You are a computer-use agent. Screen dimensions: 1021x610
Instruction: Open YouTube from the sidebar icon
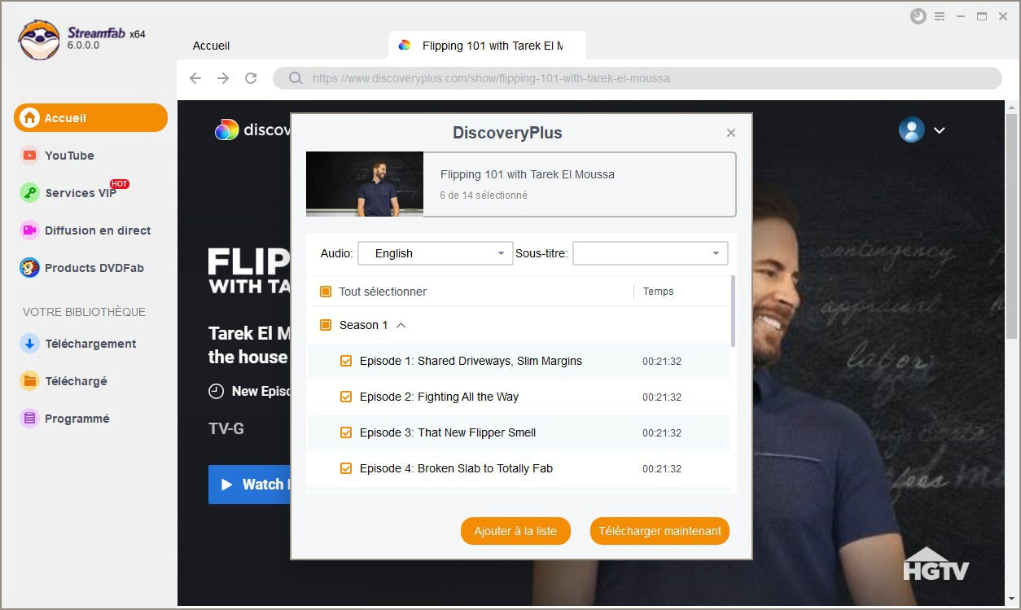pos(30,156)
